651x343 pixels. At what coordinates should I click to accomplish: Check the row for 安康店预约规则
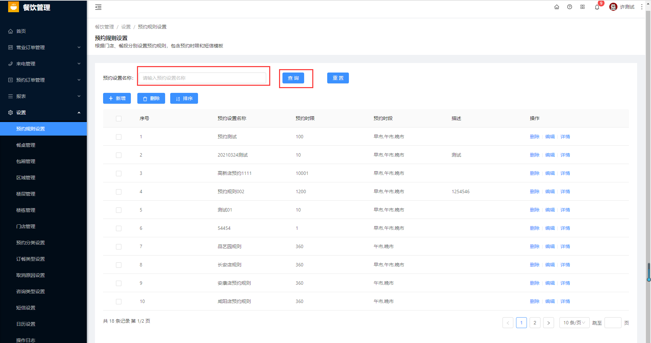tap(119, 283)
